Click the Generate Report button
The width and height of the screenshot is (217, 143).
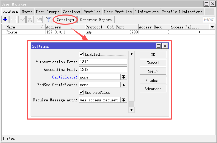pos(96,20)
